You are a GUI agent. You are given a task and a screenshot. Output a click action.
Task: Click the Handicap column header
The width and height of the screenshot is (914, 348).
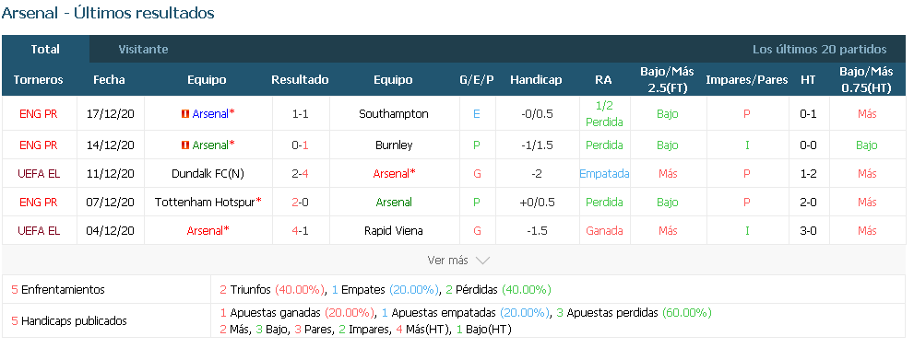(x=536, y=80)
